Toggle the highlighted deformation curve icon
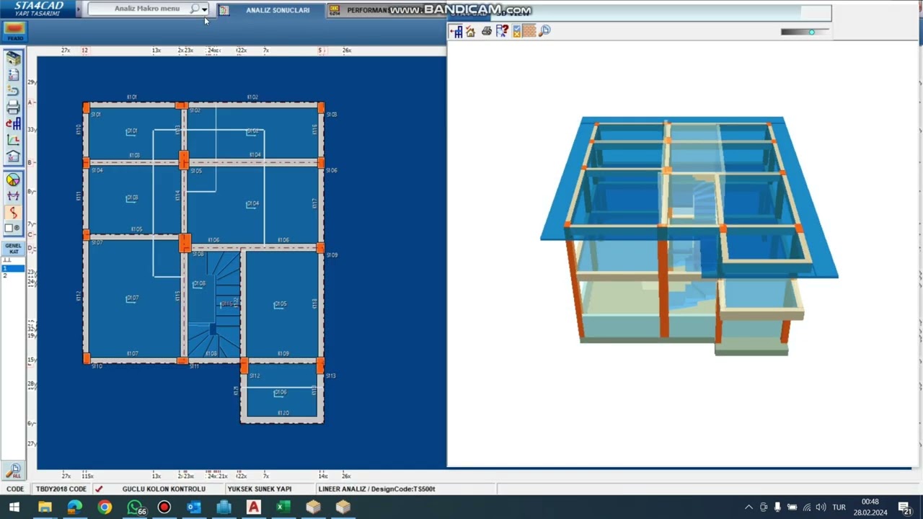This screenshot has height=519, width=923. click(x=13, y=213)
